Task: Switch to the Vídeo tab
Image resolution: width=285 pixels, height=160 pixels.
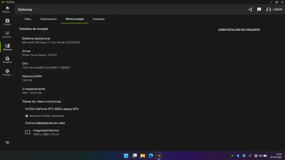Action: point(28,19)
